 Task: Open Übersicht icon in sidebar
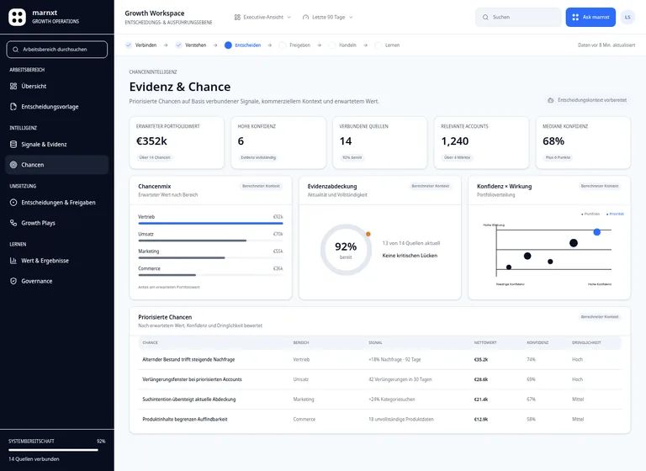coord(13,86)
